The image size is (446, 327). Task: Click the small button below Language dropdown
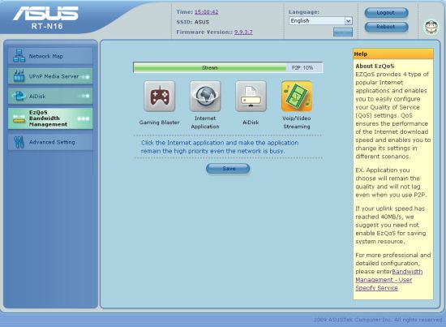coord(343,32)
